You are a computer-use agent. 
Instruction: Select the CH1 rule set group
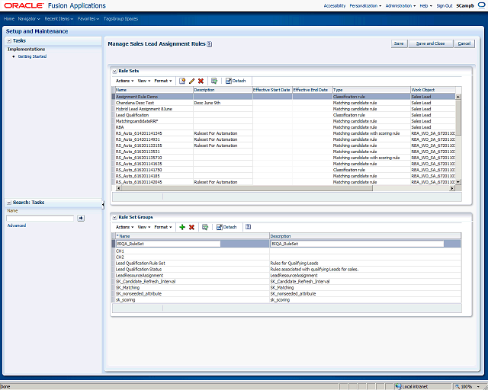point(287,251)
